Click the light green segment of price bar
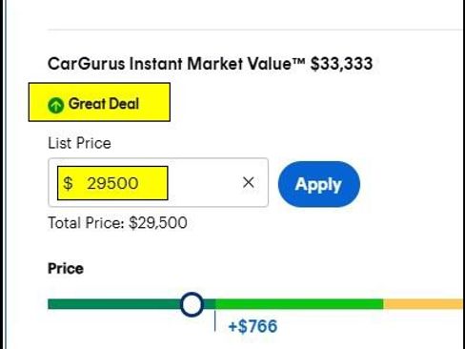Image resolution: width=465 pixels, height=349 pixels. [x=299, y=304]
